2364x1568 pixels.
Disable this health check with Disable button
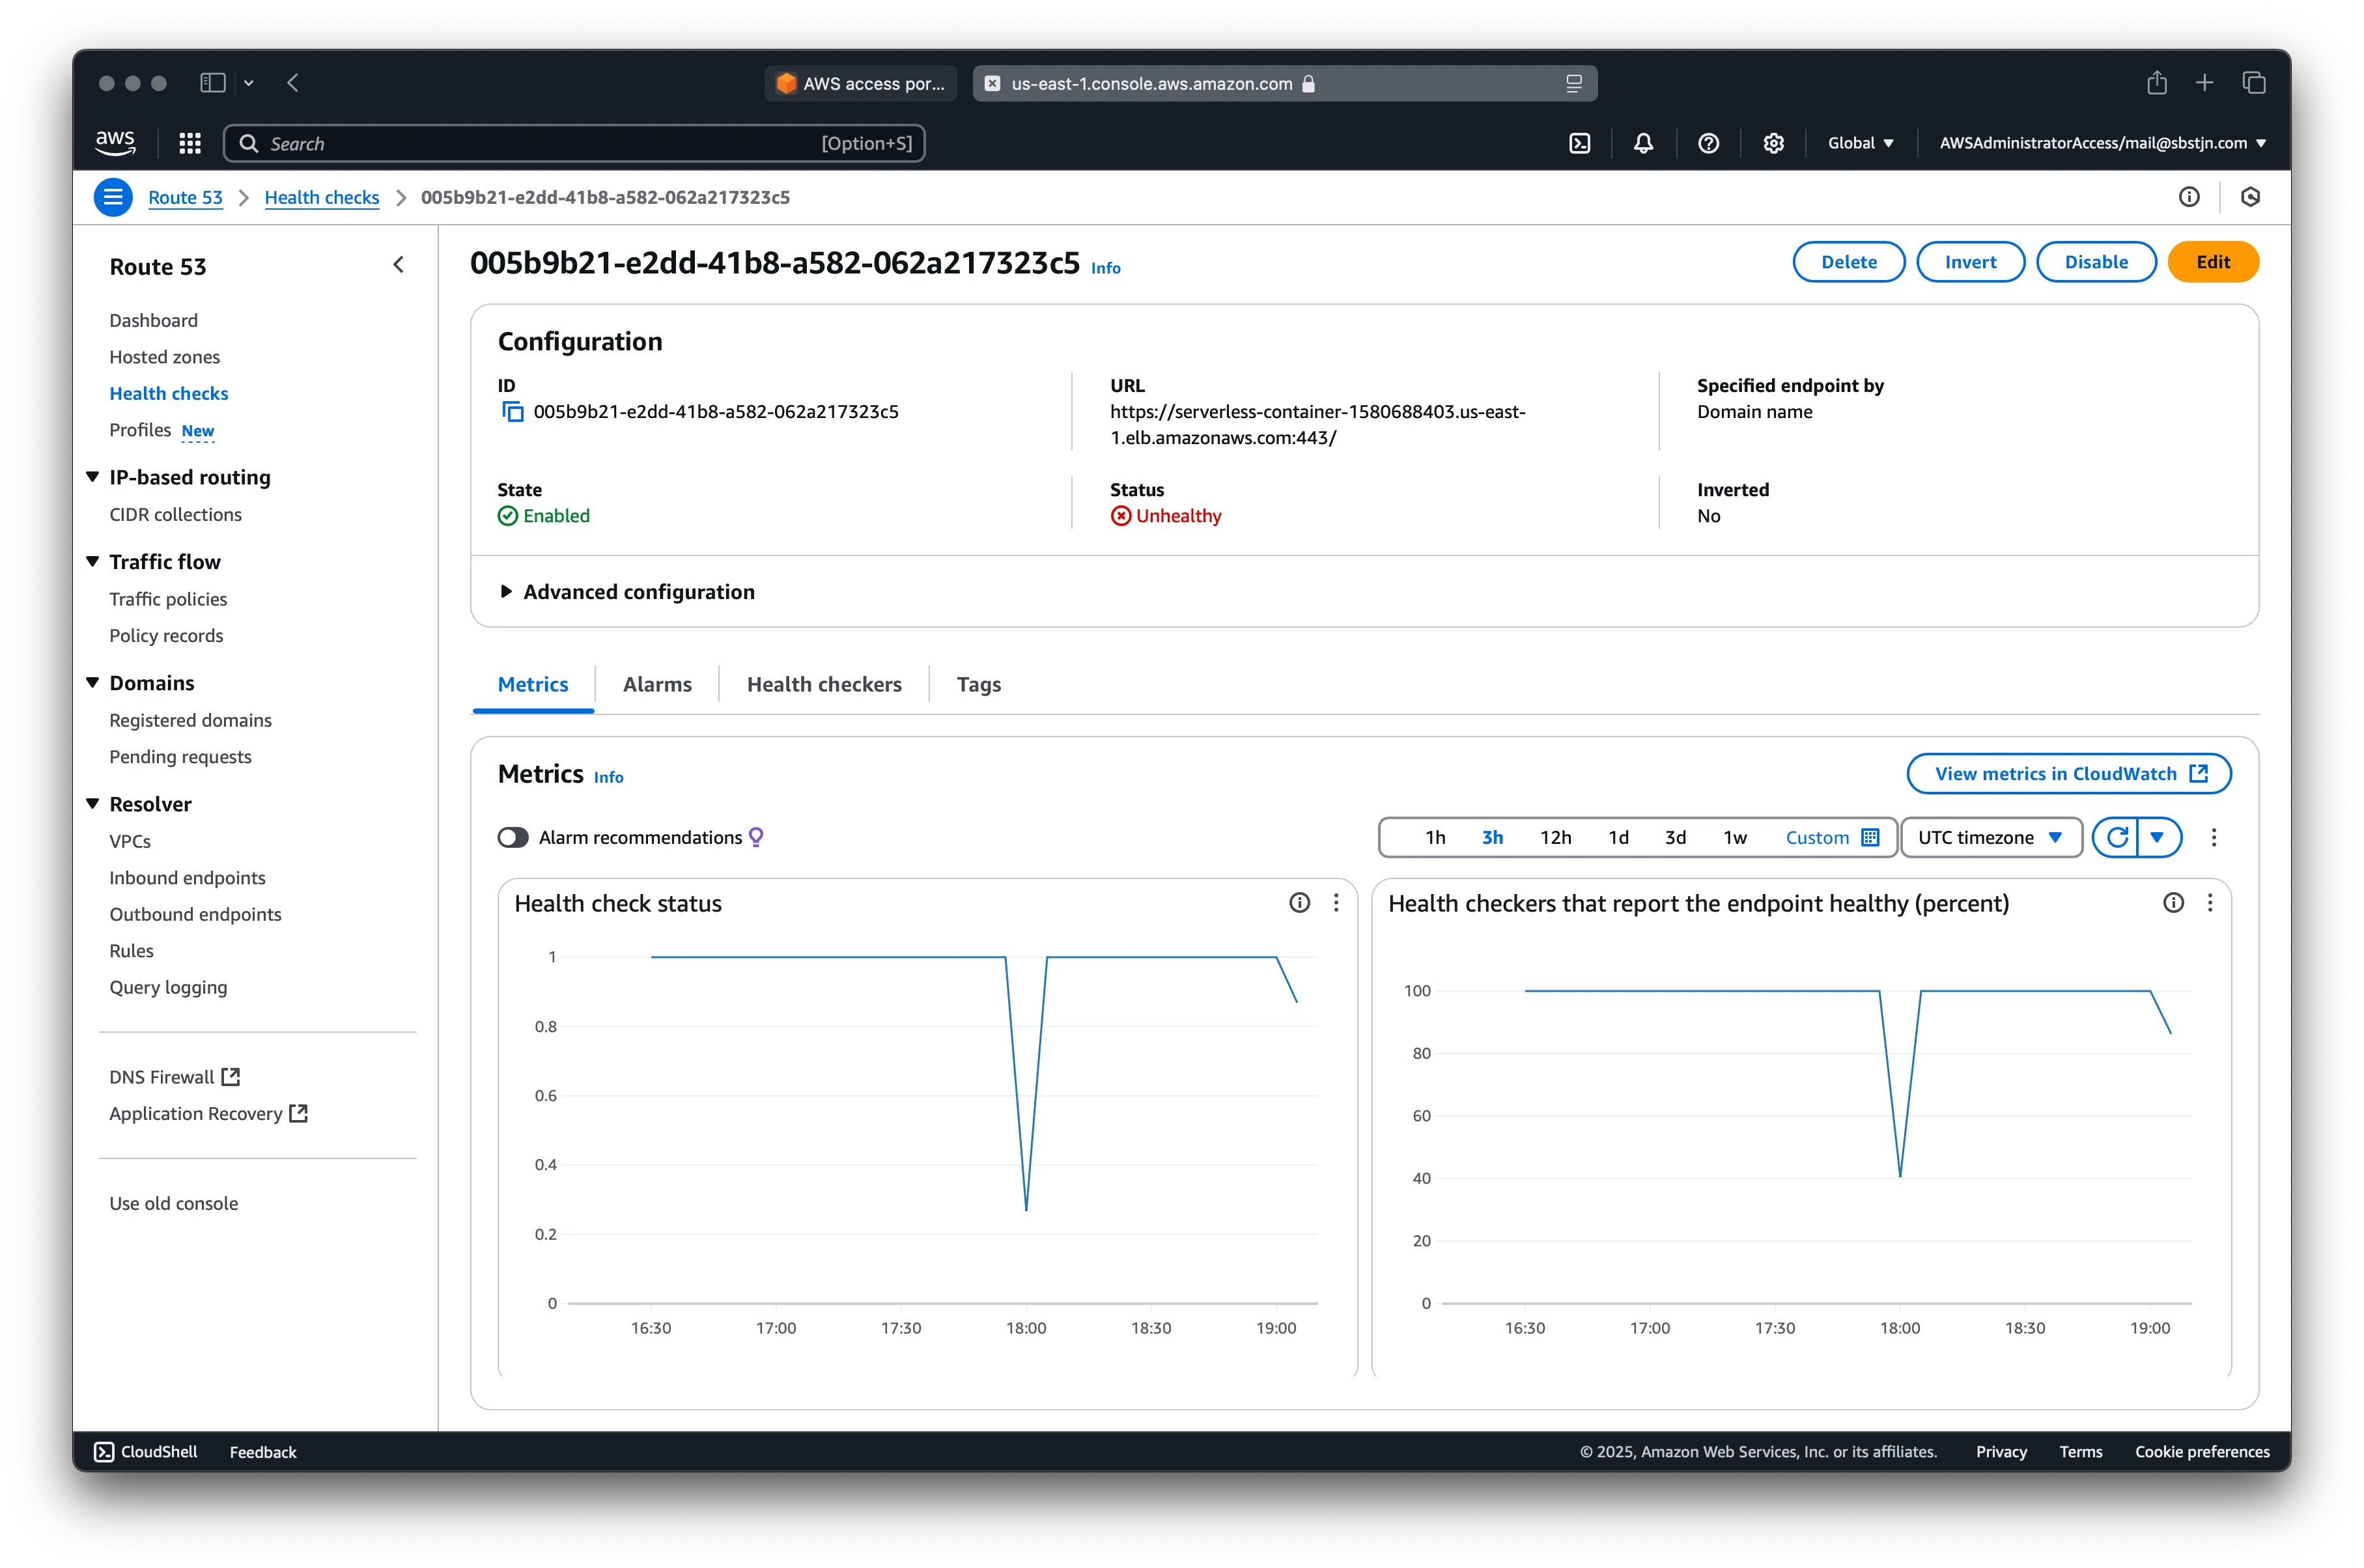coord(2096,261)
